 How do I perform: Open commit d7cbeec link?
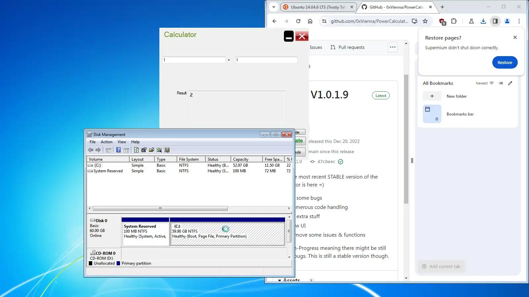tap(326, 162)
